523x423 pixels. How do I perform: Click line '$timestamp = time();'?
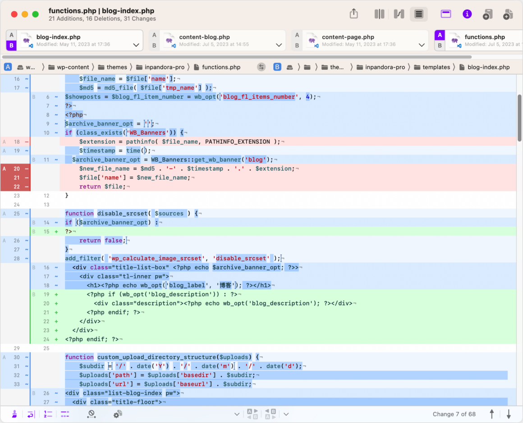[115, 150]
